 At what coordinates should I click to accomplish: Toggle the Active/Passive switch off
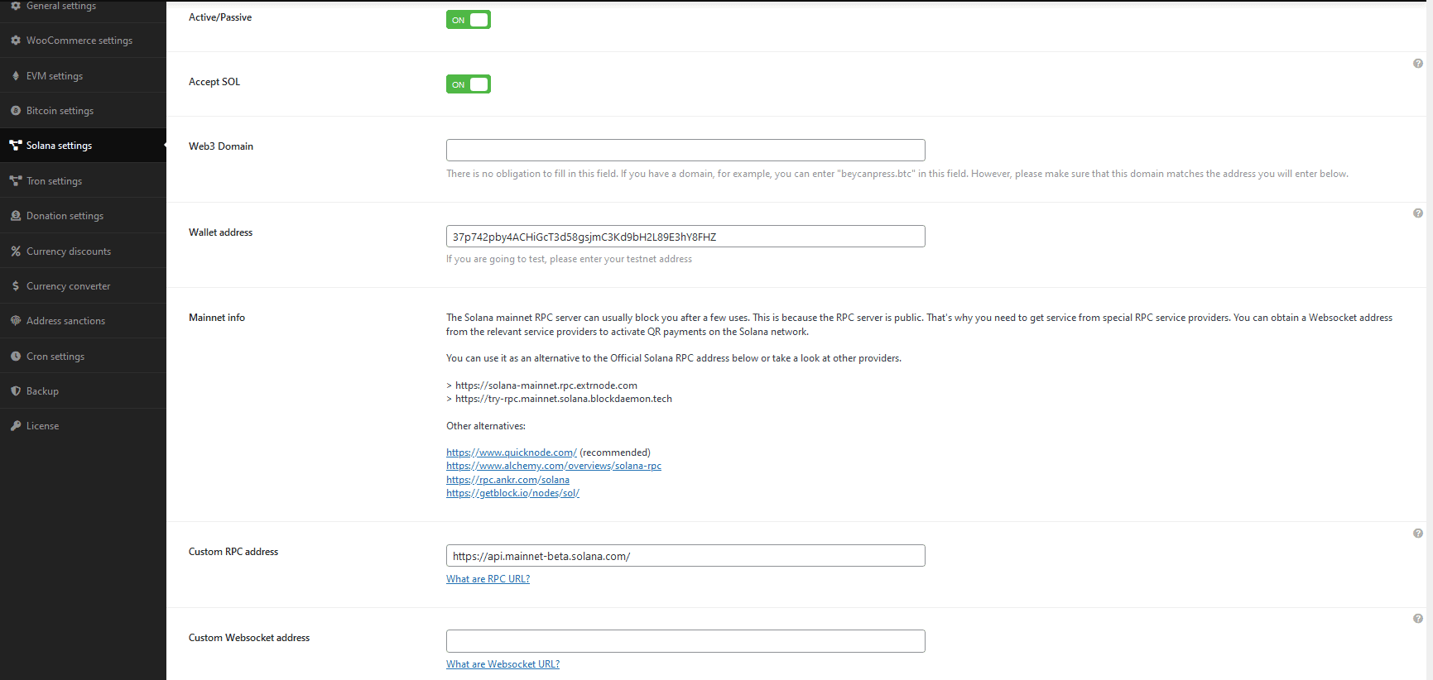click(x=469, y=20)
